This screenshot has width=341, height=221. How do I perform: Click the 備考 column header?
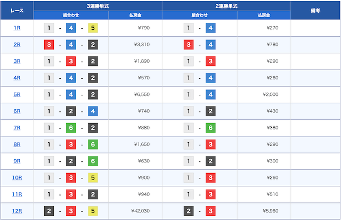tap(315, 11)
